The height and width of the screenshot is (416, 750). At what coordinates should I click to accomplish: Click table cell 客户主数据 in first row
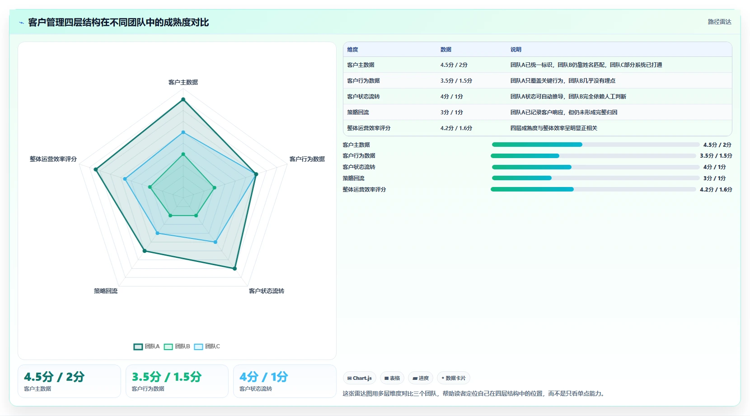[361, 65]
